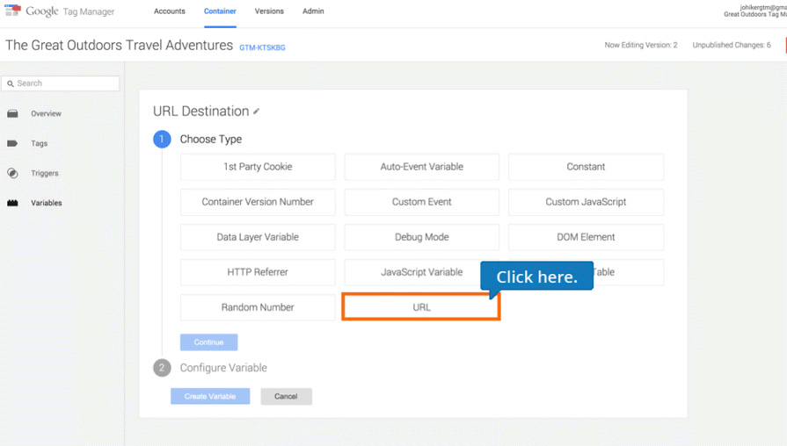The image size is (787, 446).
Task: Choose Container Version Number type
Action: (258, 202)
